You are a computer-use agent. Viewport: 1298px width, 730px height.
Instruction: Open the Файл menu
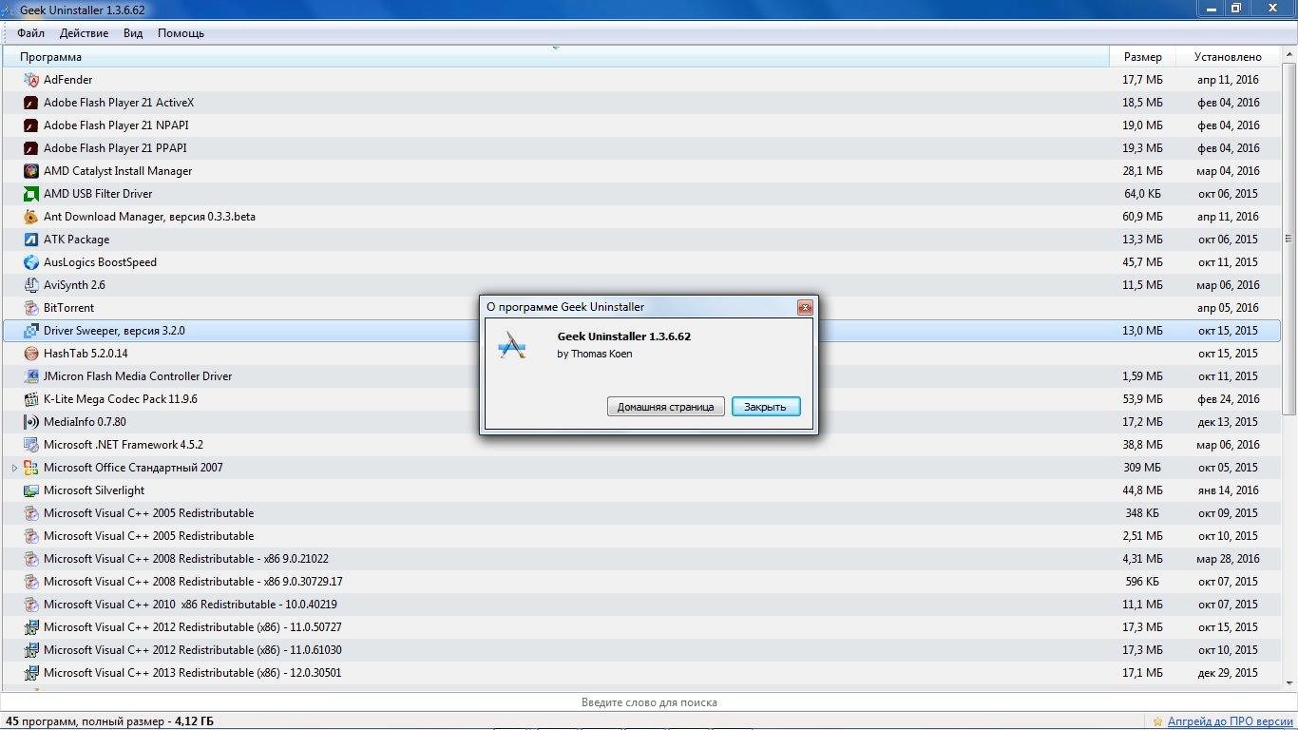pos(30,33)
